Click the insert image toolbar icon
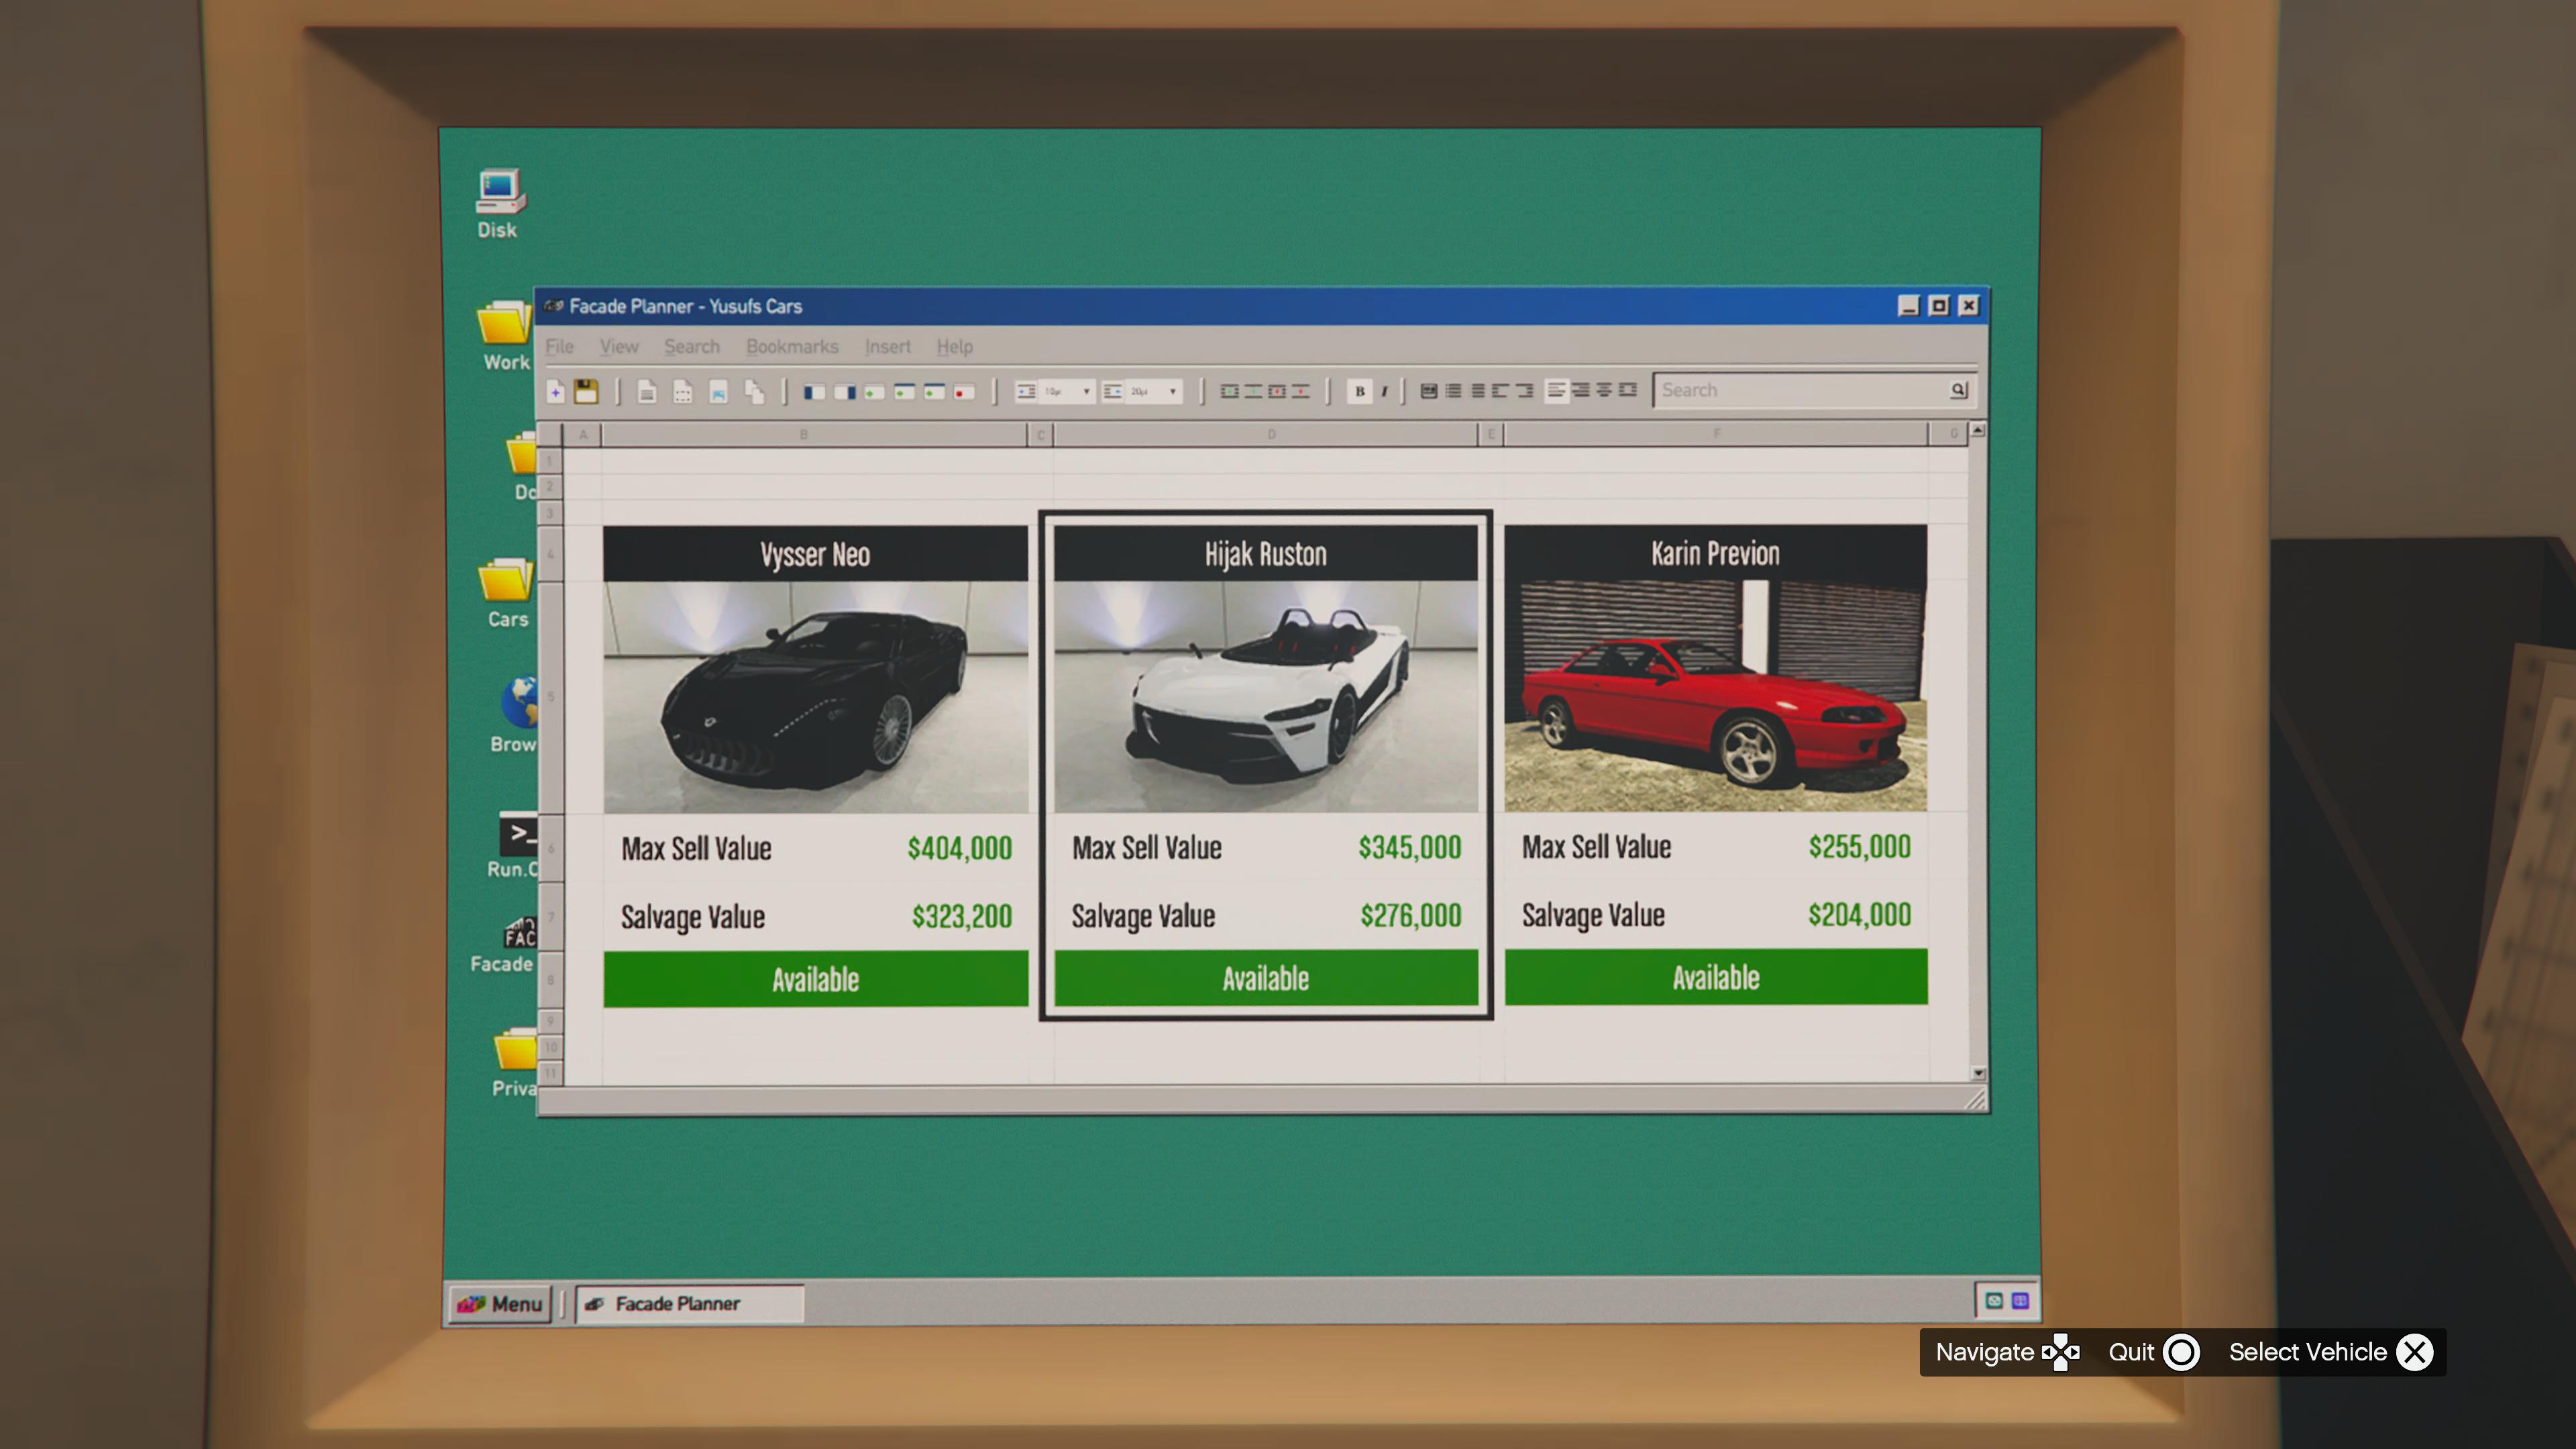The image size is (2576, 1449). (x=718, y=392)
